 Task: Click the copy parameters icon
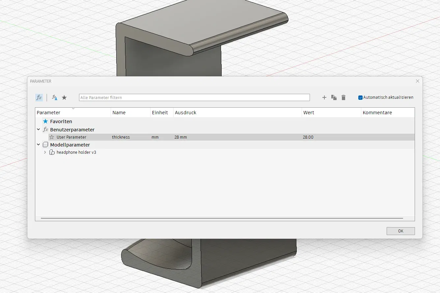pos(334,97)
